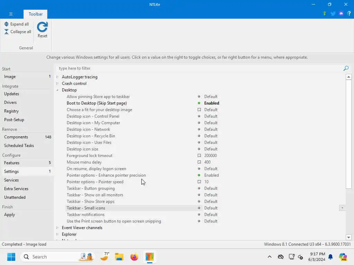Image resolution: width=354 pixels, height=265 pixels.
Task: Click the help question mark icon
Action: (x=349, y=13)
